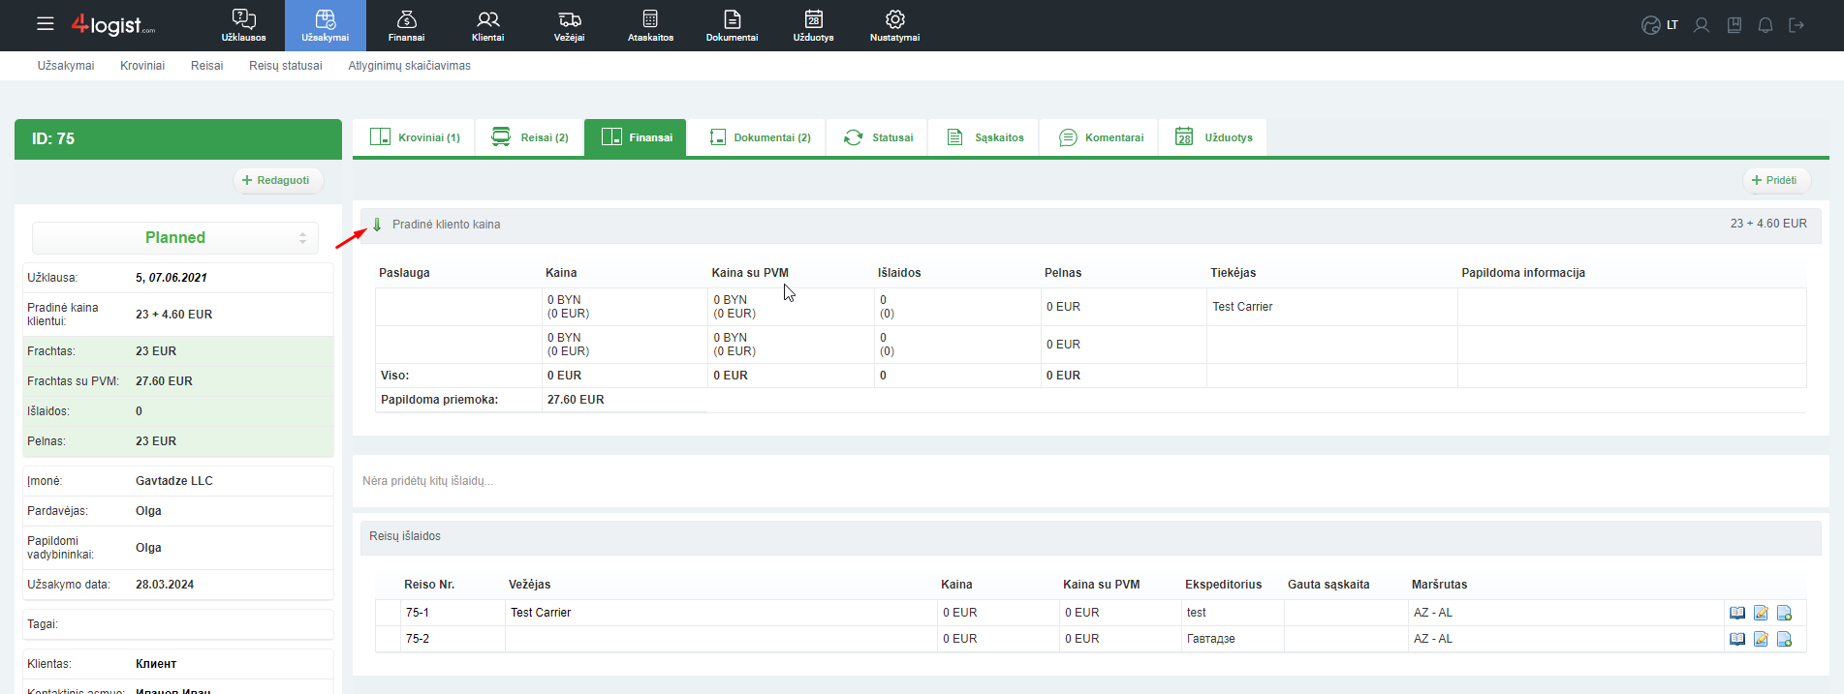Click trip number 75-2
1844x694 pixels.
(x=418, y=639)
